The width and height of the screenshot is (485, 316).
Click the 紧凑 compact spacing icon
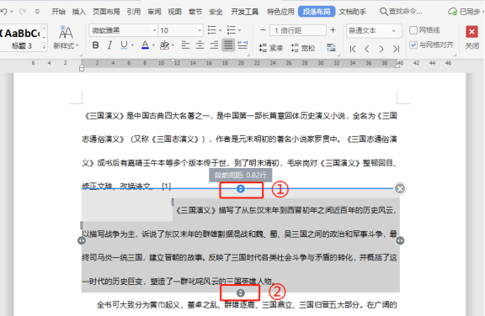tap(270, 48)
